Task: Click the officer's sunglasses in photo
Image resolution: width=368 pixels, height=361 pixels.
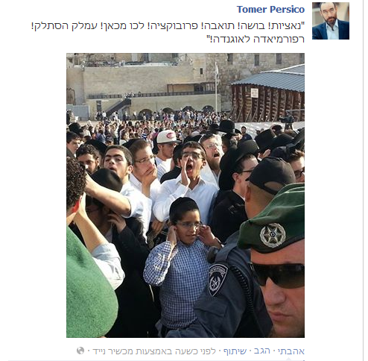Action: pyautogui.click(x=278, y=274)
